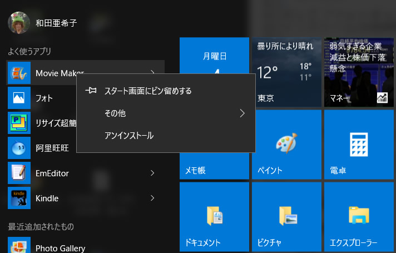Image resolution: width=396 pixels, height=253 pixels.
Task: Expand the Kindle jump list chevron
Action: click(x=152, y=198)
